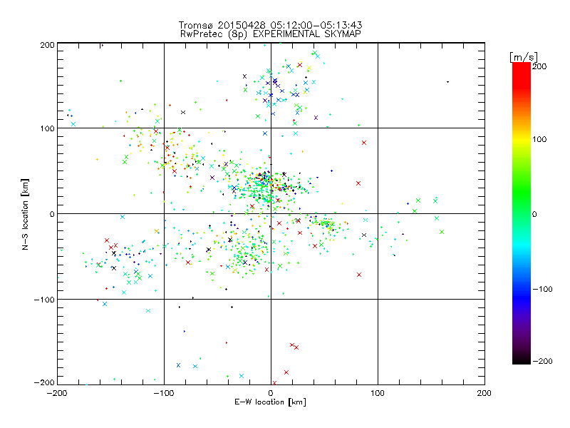570x428 pixels.
Task: Click the x-axis tick label "-100"
Action: click(164, 393)
